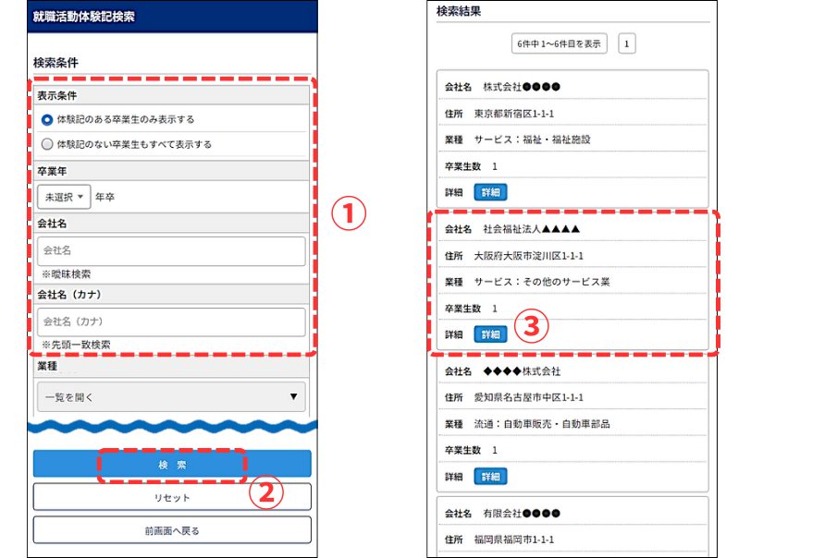Click the address 東京都新宿区1-1-1

coord(514,115)
